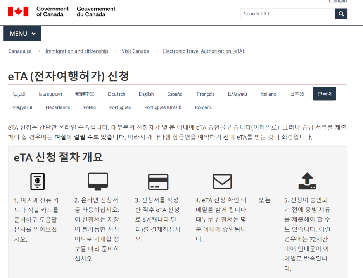Click the passport icon in step 1
This screenshot has height=278, width=363.
tap(38, 181)
